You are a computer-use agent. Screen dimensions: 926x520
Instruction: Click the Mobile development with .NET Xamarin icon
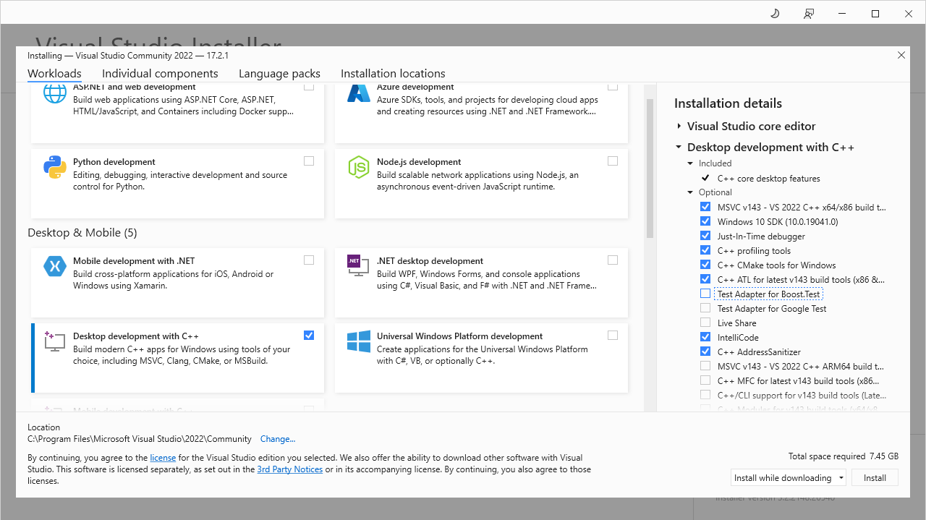coord(55,266)
